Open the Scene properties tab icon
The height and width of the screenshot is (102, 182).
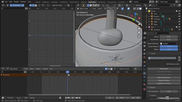pyautogui.click(x=144, y=54)
